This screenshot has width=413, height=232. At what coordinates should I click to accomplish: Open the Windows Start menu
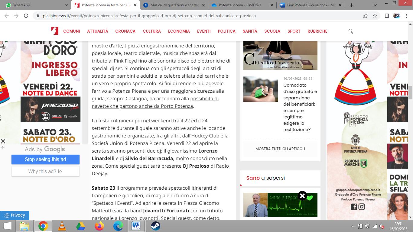pos(7,226)
